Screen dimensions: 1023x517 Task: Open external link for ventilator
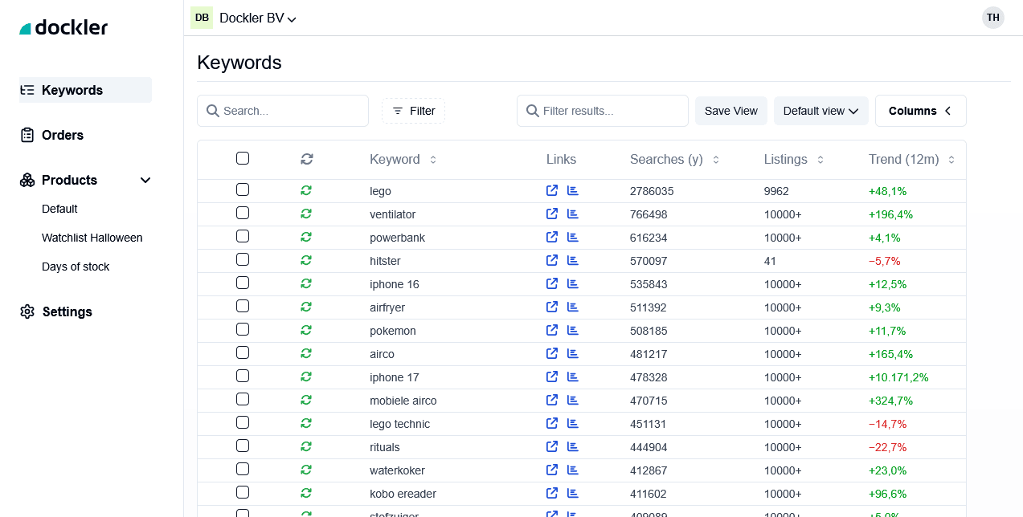pos(552,214)
